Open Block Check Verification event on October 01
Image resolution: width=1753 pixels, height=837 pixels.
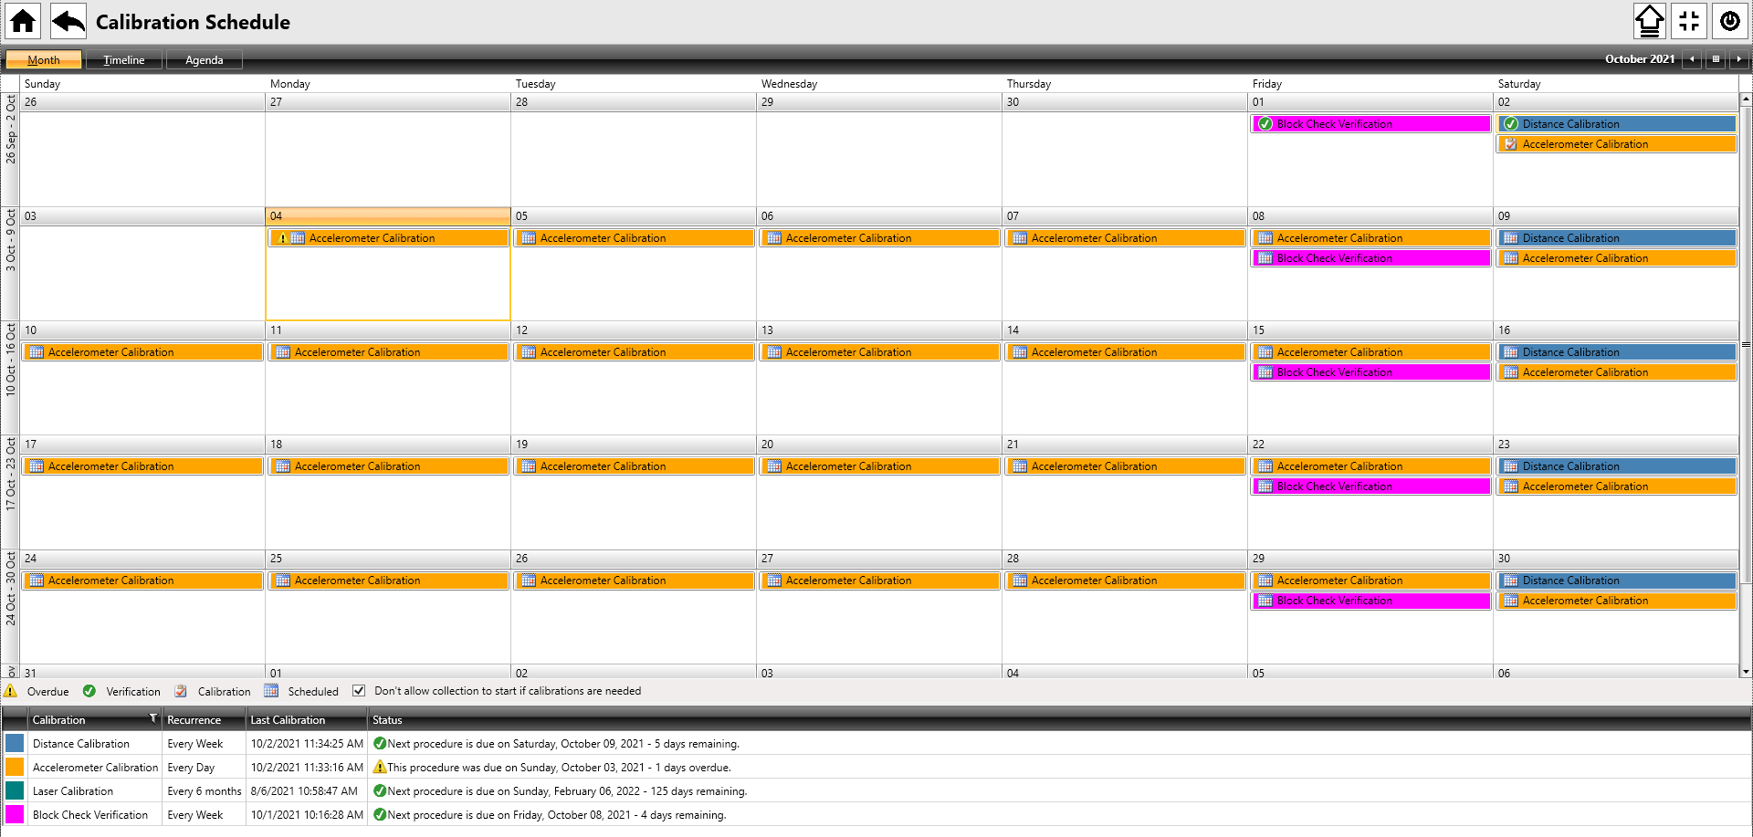pyautogui.click(x=1370, y=124)
